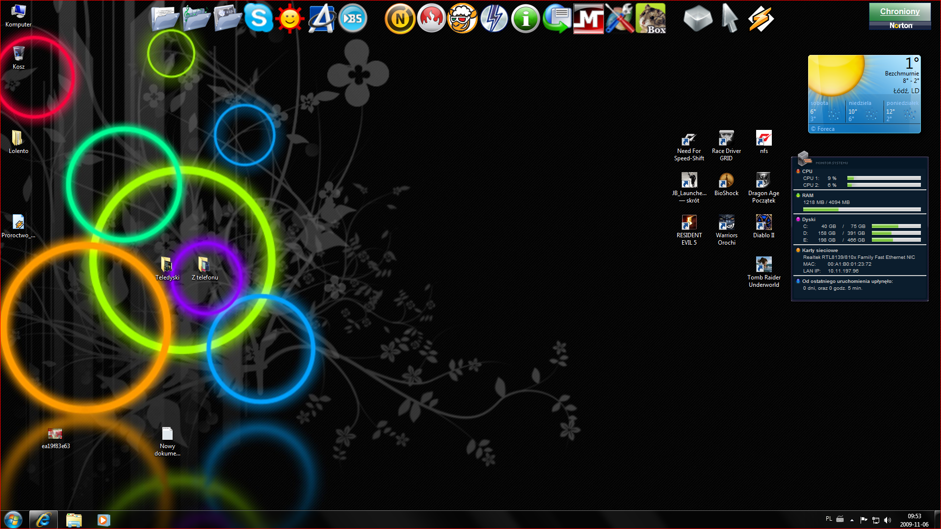This screenshot has height=529, width=941.
Task: Open the ea19f83e63 image file
Action: point(55,438)
